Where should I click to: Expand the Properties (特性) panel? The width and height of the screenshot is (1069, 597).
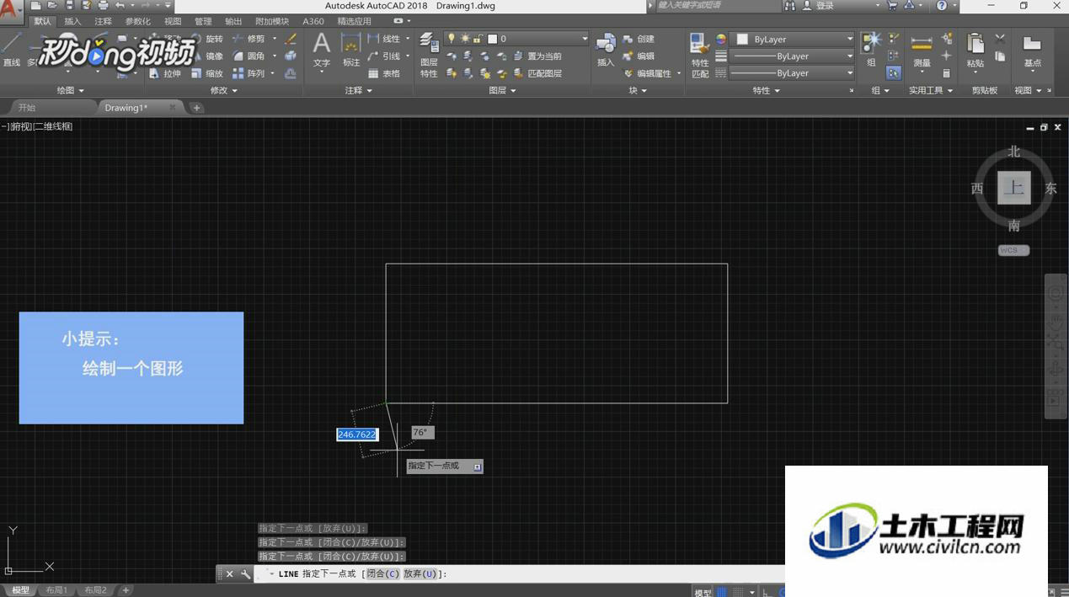point(766,90)
